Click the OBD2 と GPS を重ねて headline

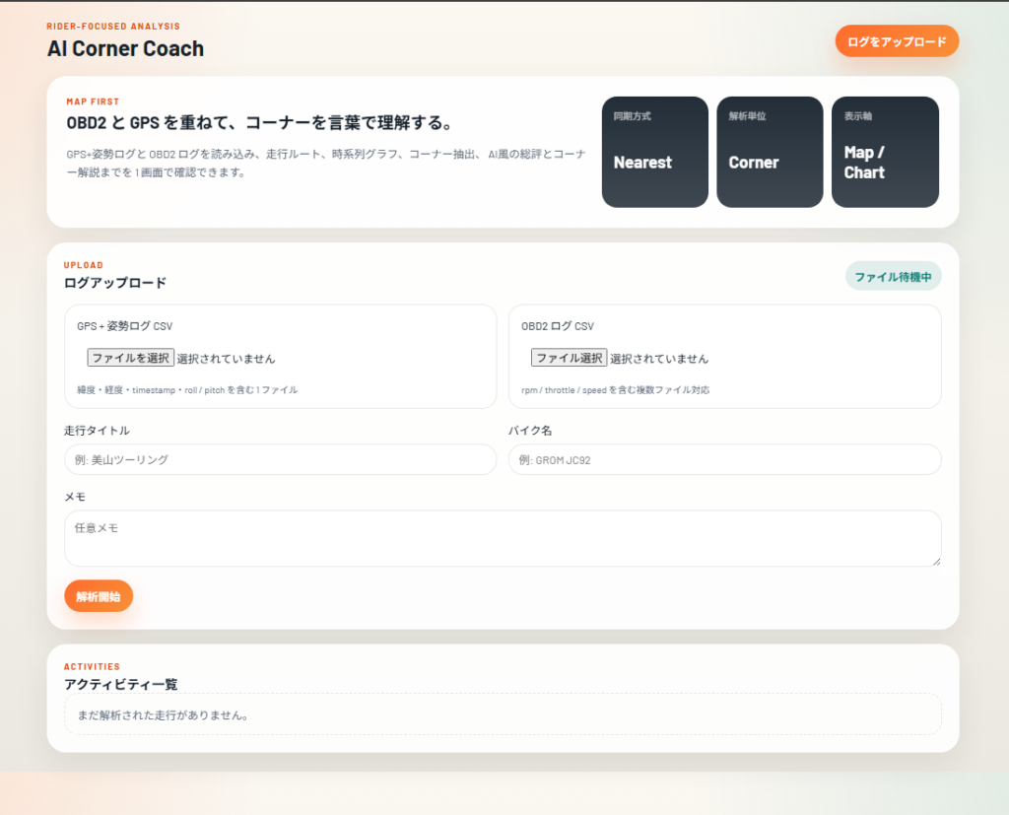tap(259, 123)
